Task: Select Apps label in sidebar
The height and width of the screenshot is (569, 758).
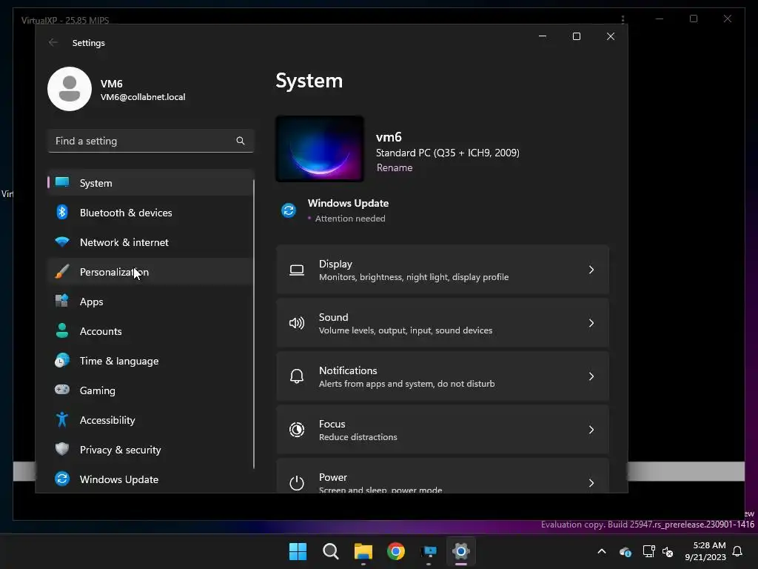Action: (x=91, y=302)
